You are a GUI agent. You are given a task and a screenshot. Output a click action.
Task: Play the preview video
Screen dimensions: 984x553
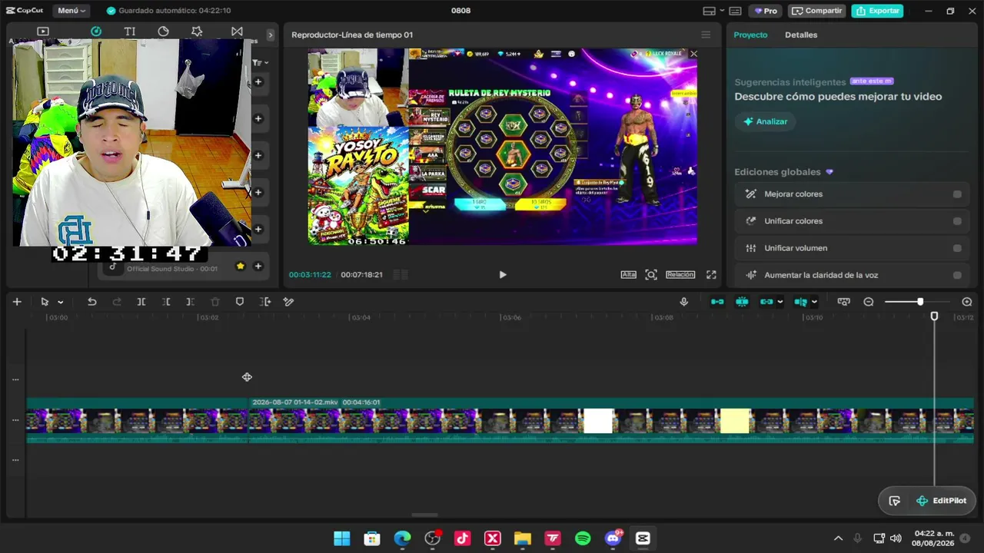tap(503, 274)
